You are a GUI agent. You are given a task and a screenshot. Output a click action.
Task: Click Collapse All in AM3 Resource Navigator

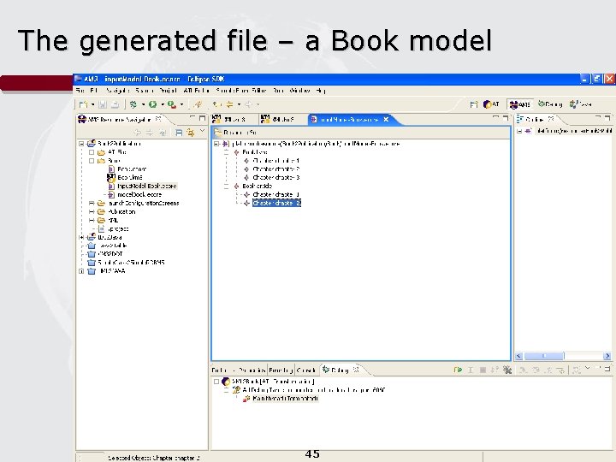click(179, 133)
